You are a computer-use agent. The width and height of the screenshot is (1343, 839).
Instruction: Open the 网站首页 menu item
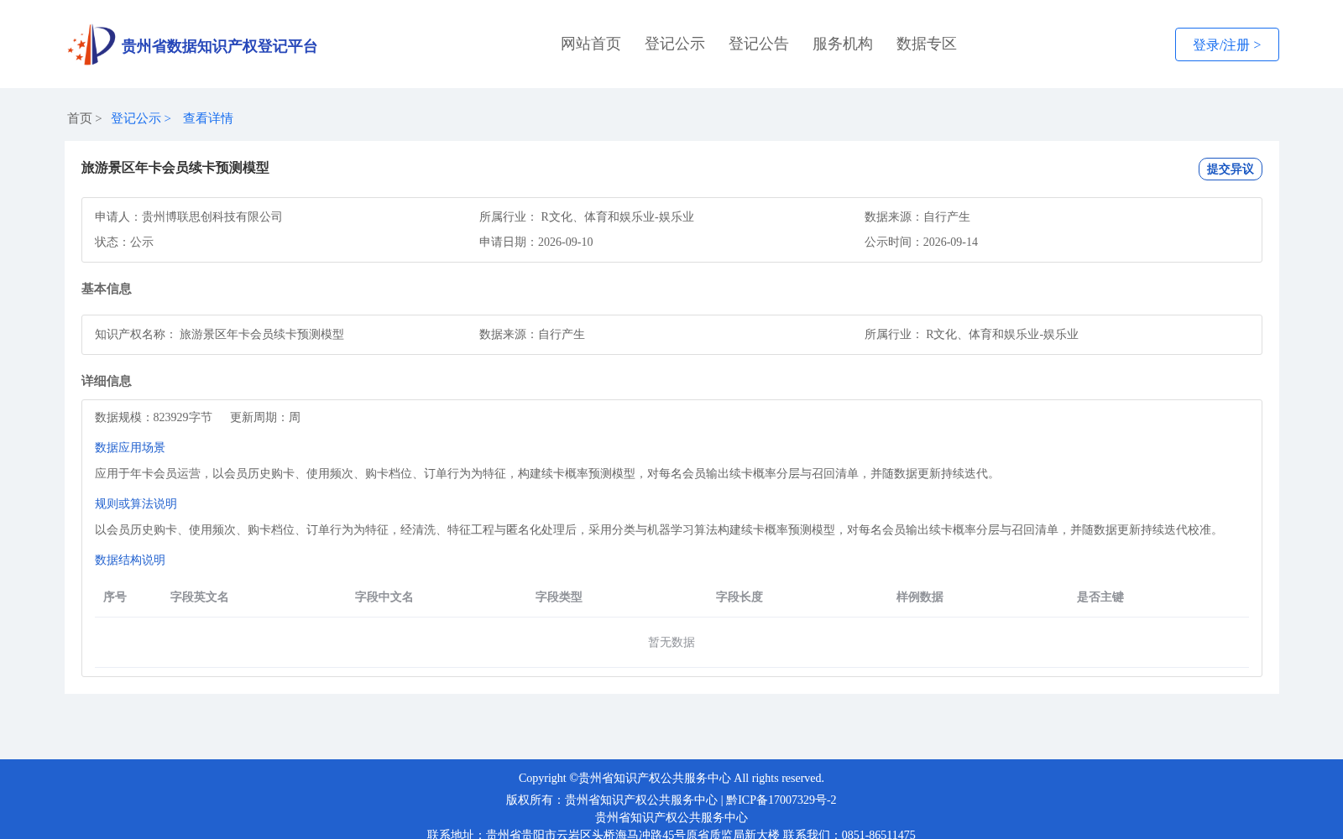(591, 44)
